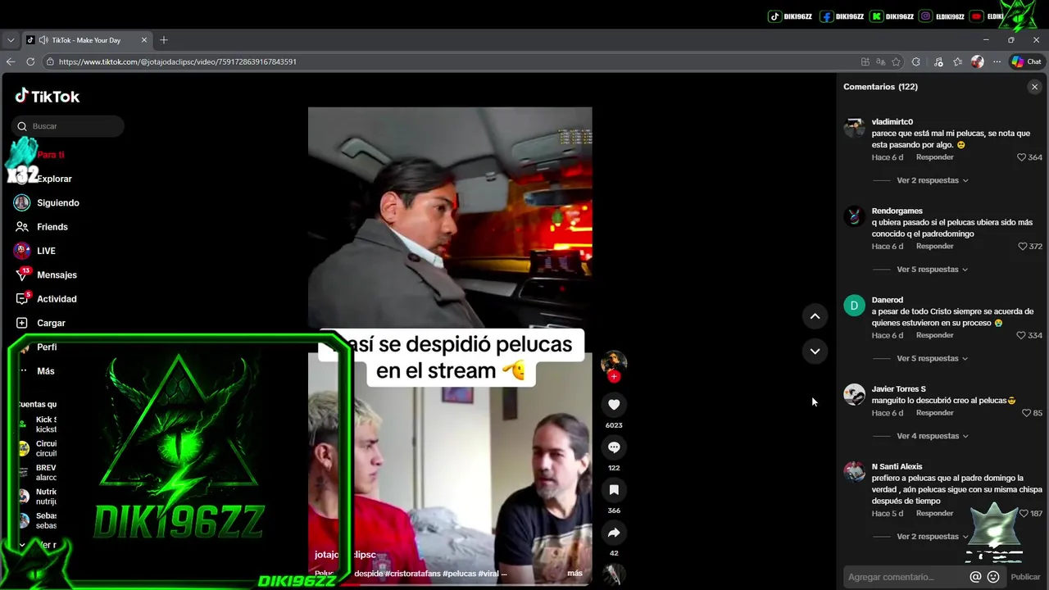The image size is (1049, 590).
Task: Click the TikTok - Make Your Day tab
Action: point(86,40)
